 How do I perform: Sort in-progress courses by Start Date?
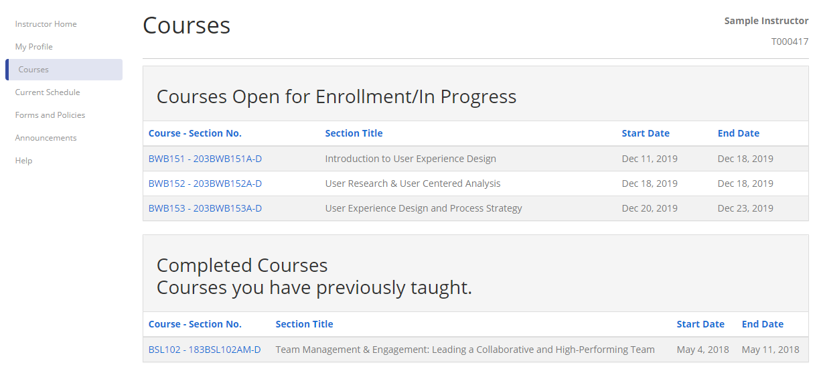[x=646, y=133]
